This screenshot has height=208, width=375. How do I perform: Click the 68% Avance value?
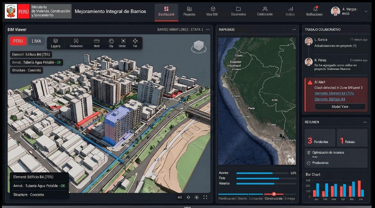(293, 173)
